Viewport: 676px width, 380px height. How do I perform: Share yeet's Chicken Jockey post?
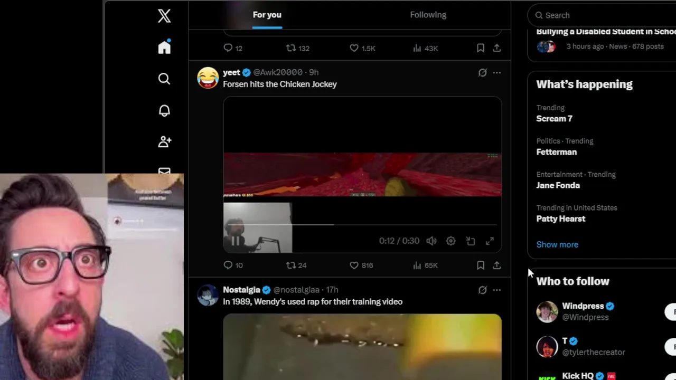[497, 265]
